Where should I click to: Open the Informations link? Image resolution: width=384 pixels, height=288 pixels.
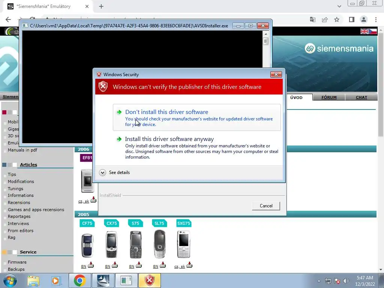(21, 195)
